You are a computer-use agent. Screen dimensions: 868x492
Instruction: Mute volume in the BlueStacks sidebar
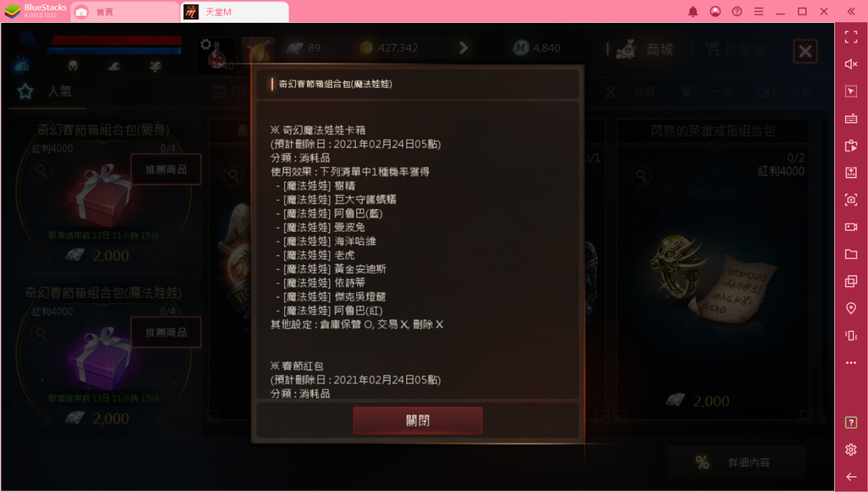pos(851,64)
